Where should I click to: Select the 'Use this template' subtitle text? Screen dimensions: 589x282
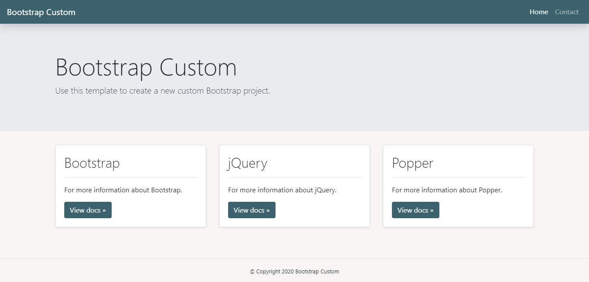click(163, 91)
